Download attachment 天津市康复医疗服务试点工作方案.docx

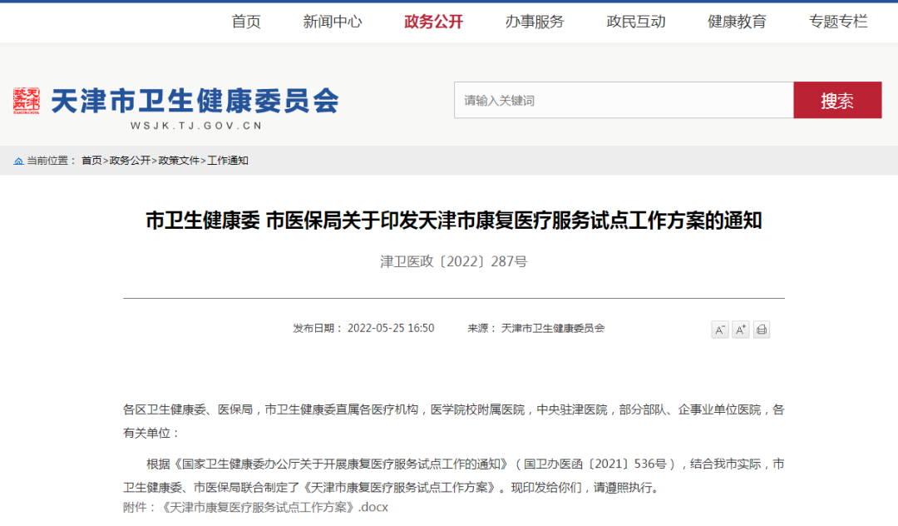275,507
